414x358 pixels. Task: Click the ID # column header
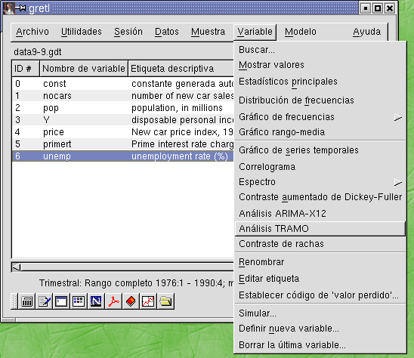(26, 69)
